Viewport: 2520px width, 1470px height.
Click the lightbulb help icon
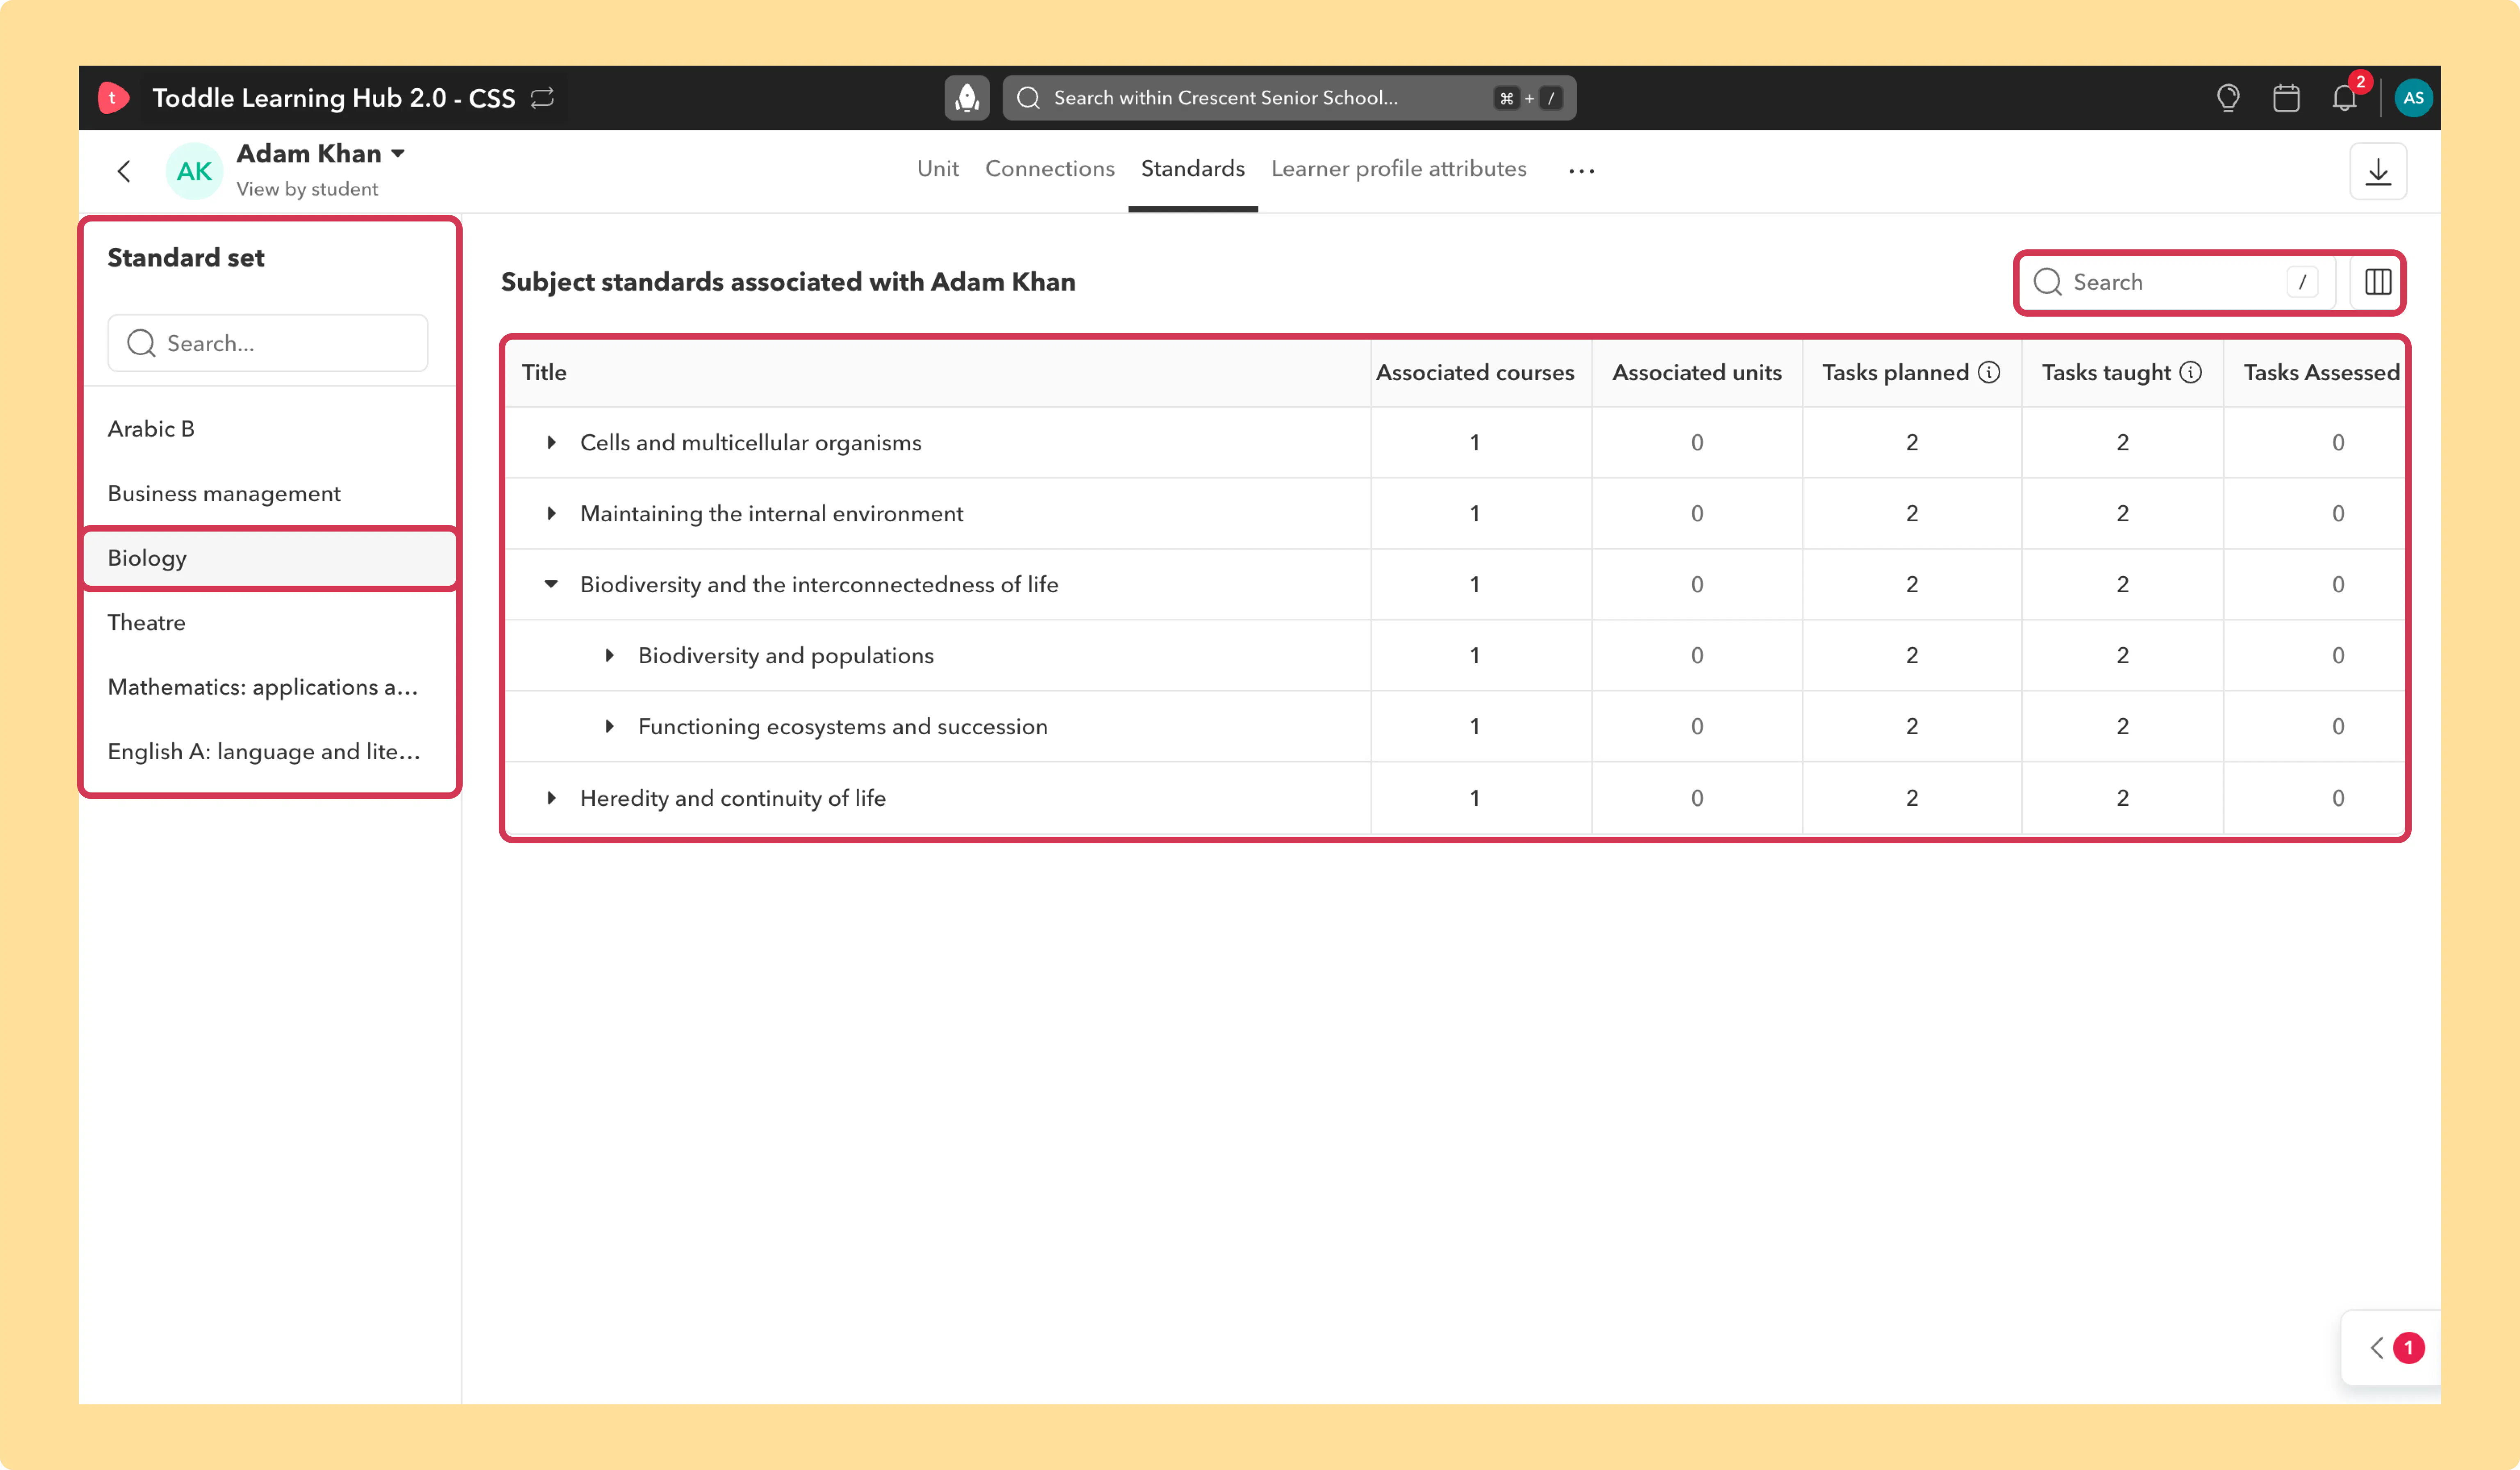2228,98
